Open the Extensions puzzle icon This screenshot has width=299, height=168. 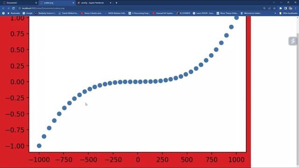280,8
